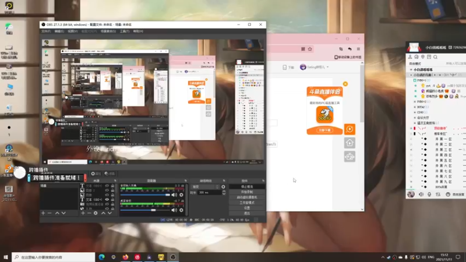Click location pin icon in YY toolbar
Screen dimensions: 466x262
pos(423,57)
